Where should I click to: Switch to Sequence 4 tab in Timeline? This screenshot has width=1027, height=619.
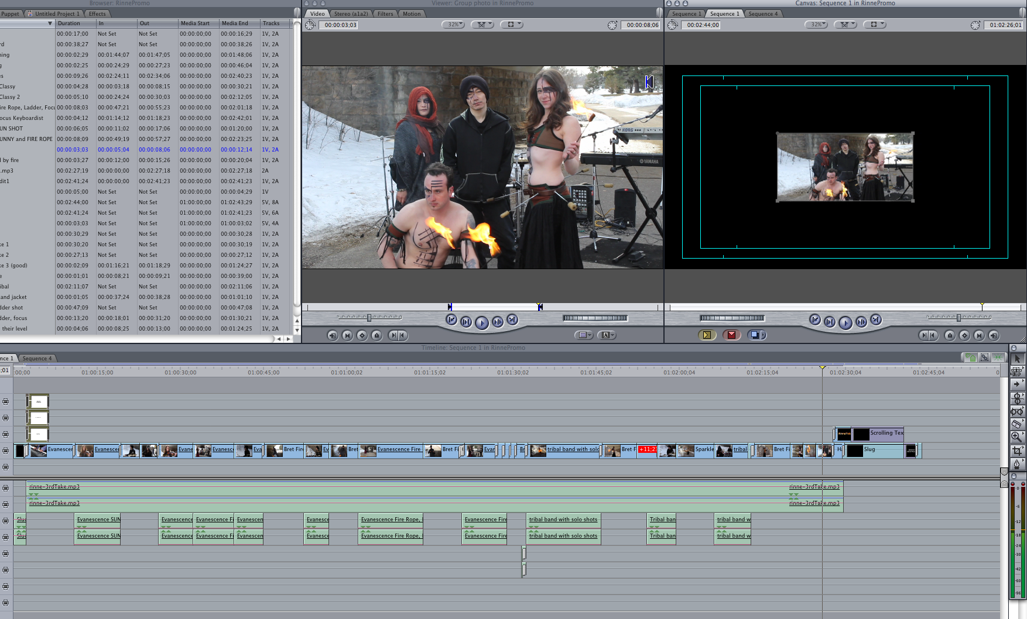37,358
